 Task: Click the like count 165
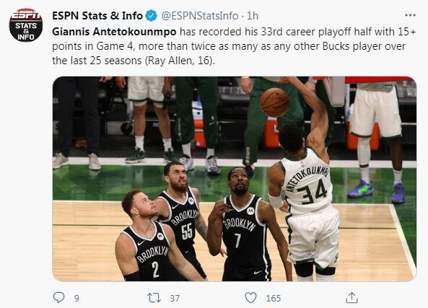274,298
